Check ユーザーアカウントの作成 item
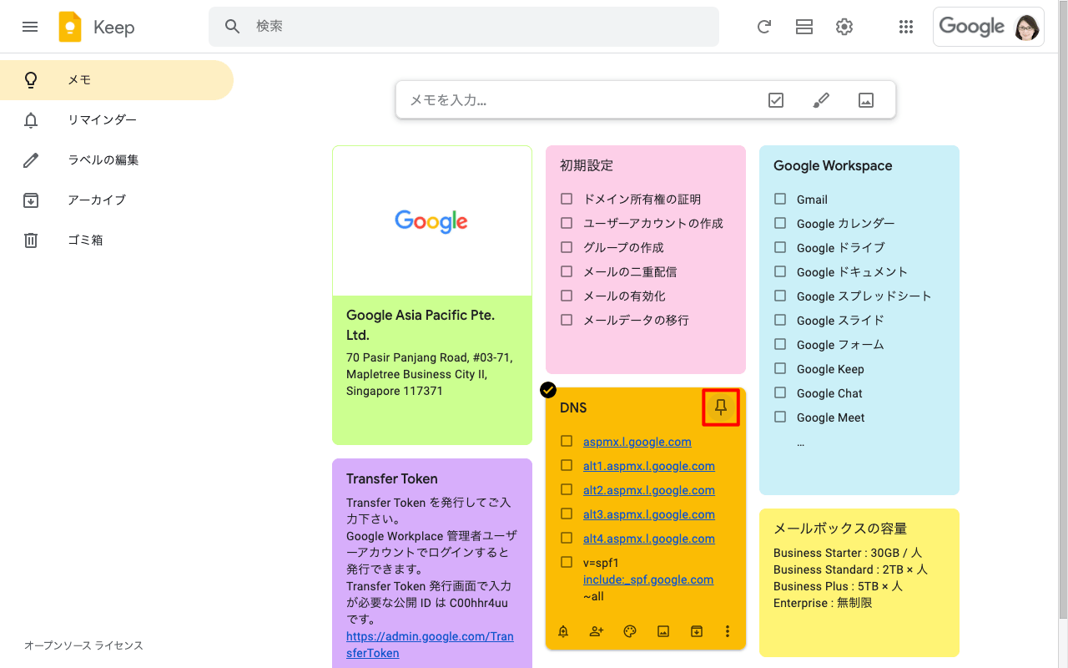The height and width of the screenshot is (668, 1068). [567, 223]
